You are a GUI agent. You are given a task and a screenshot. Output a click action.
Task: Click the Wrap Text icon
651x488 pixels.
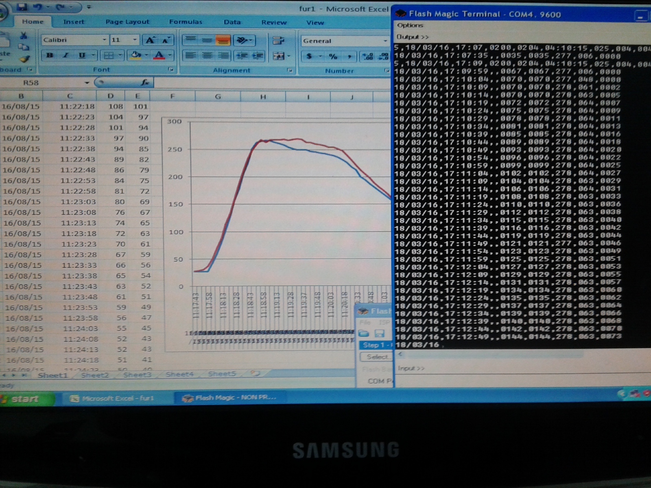click(278, 40)
